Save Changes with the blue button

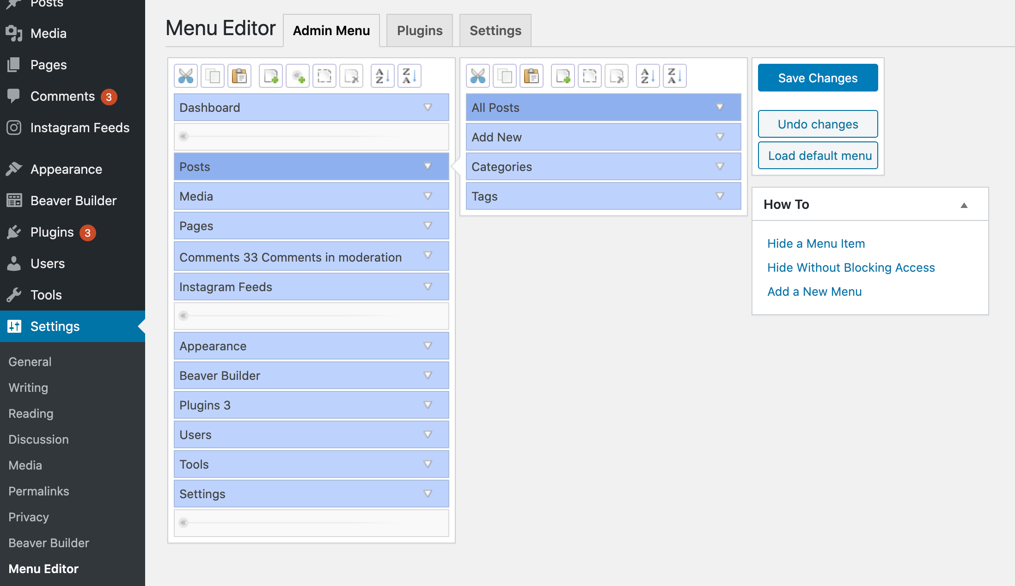click(818, 78)
